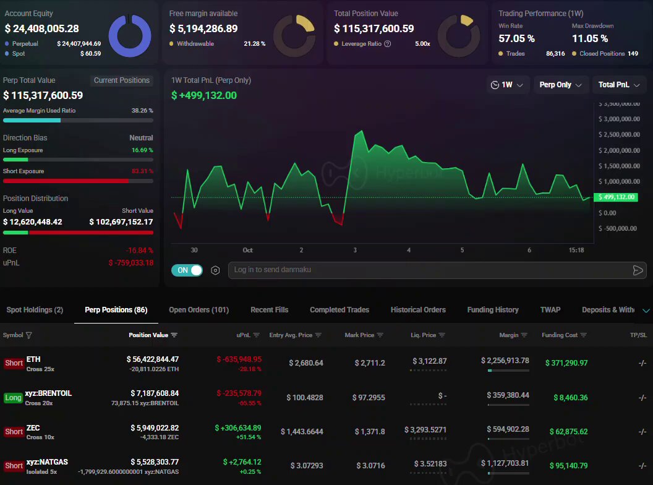Sort using Entry Avg. Price icon
Screen dimensions: 653x485
(318, 335)
